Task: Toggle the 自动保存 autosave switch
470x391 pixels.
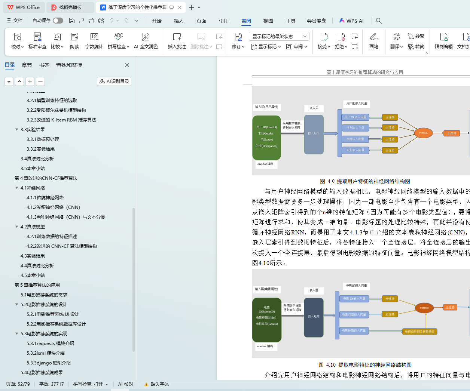Action: 58,21
